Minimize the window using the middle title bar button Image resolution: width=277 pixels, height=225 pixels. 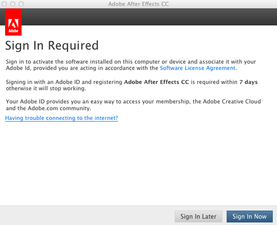(x=13, y=4)
